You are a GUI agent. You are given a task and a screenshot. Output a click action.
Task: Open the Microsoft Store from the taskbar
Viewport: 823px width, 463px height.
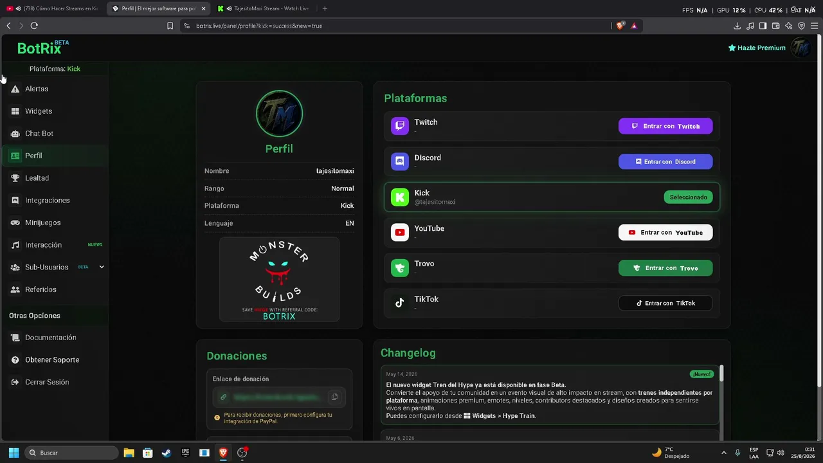click(147, 453)
